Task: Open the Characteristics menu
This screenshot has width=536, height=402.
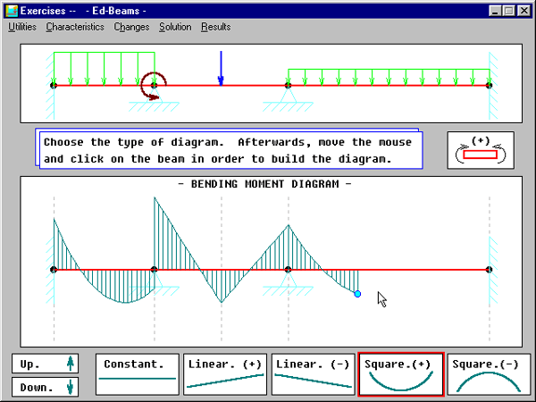Action: click(75, 27)
